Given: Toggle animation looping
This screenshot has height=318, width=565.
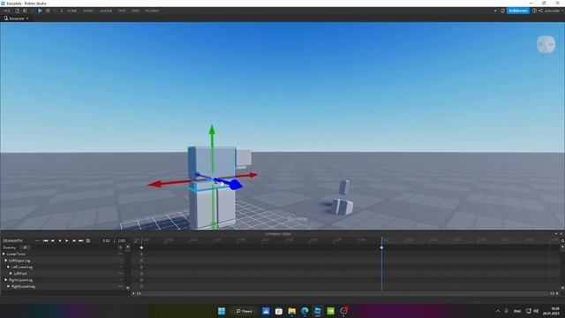Looking at the screenshot, I should (x=88, y=241).
